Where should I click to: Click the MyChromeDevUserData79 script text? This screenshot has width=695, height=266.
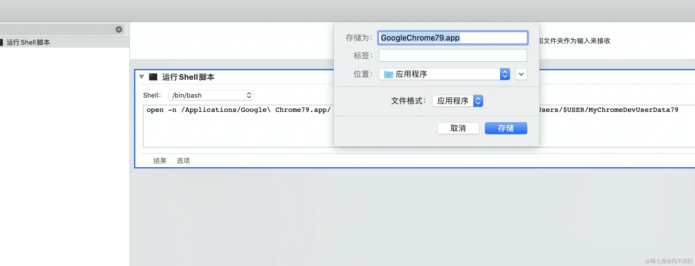coord(633,110)
